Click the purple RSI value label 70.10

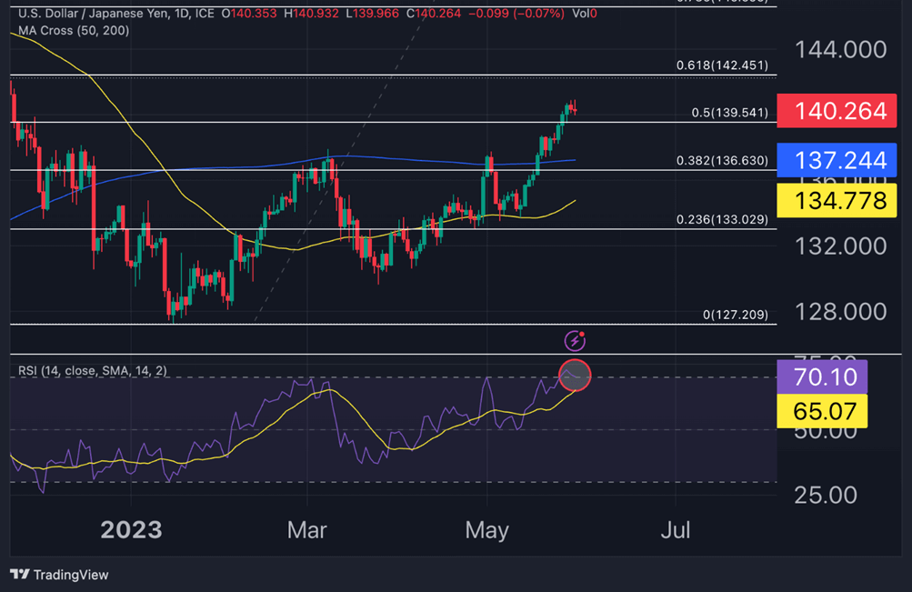point(822,376)
